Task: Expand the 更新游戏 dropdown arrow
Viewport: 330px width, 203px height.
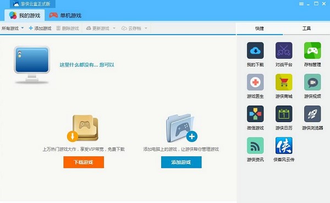Action: tap(114, 28)
